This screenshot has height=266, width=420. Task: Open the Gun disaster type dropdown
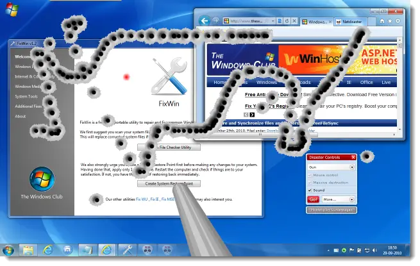[332, 167]
